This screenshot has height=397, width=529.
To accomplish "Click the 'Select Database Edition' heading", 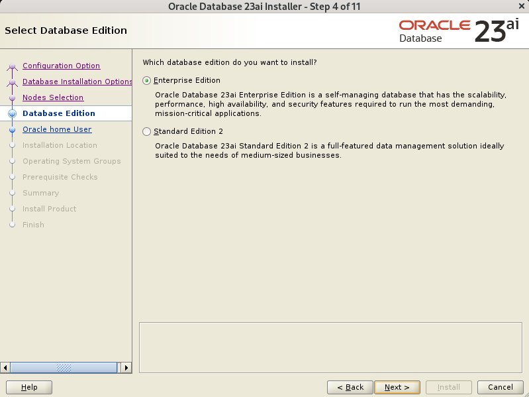I will (66, 30).
